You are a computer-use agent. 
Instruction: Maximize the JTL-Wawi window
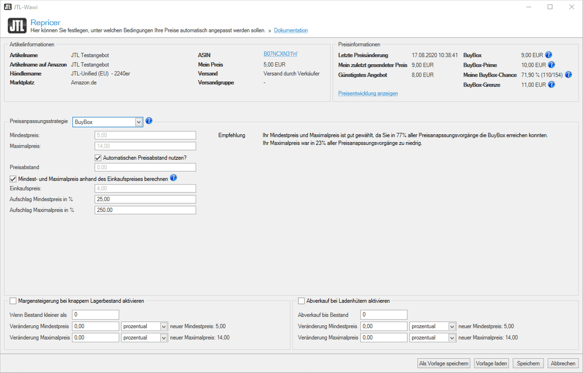pyautogui.click(x=550, y=7)
